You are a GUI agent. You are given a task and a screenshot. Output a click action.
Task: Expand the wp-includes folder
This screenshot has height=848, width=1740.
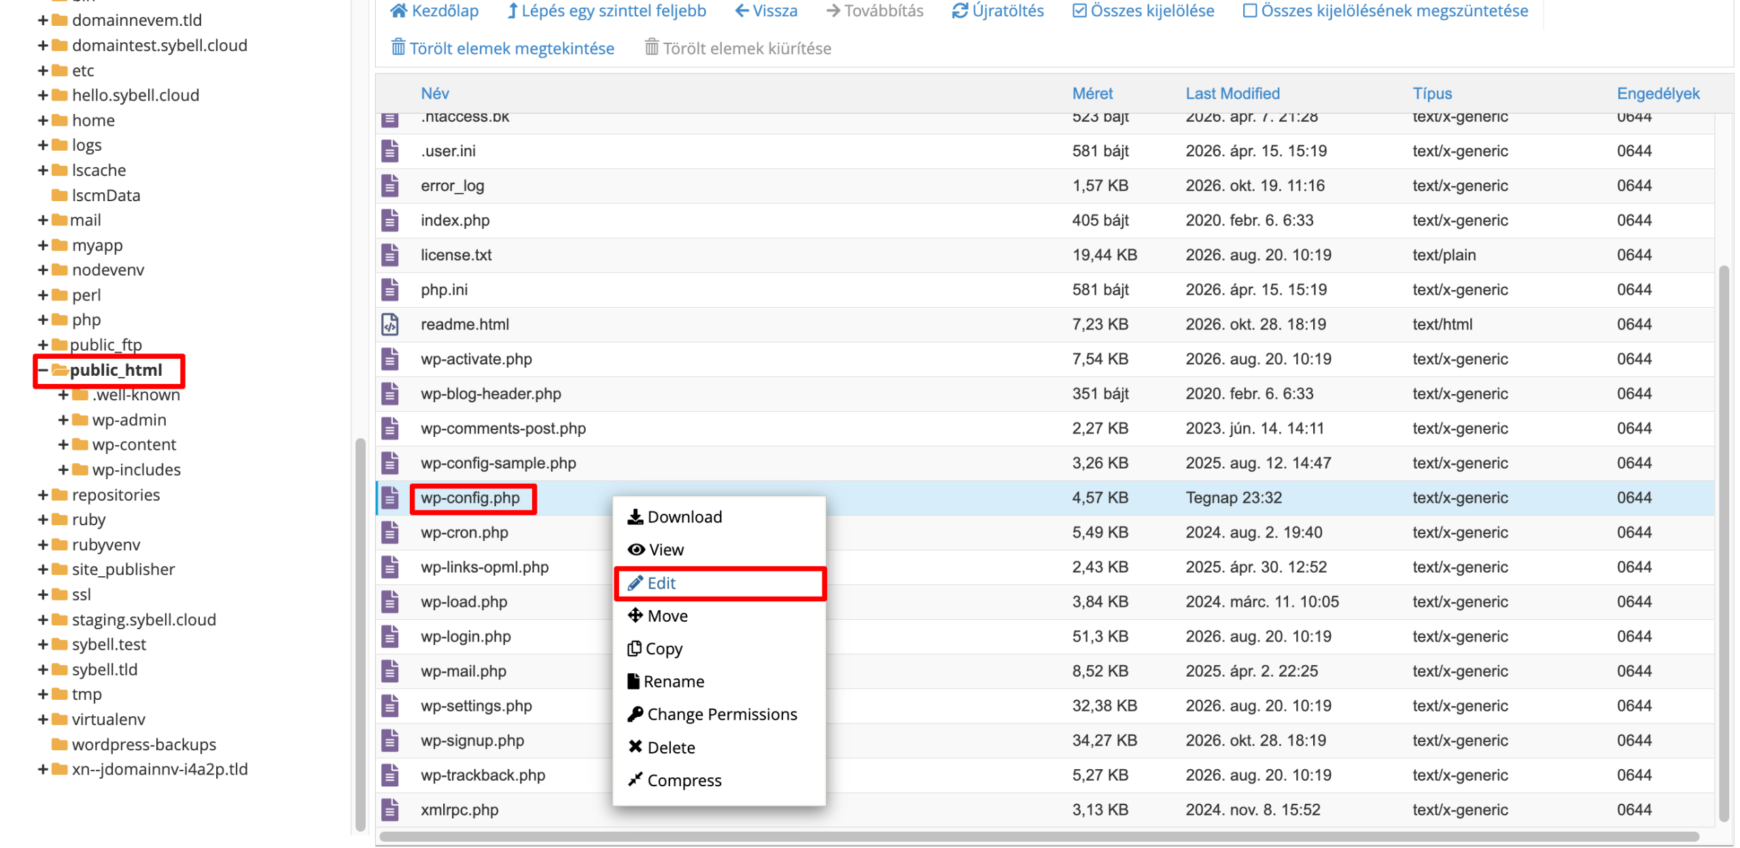pyautogui.click(x=63, y=470)
